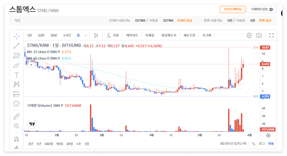Open timezone menu 00:59:57 (UTC+9)
Screen dimensions: 287x156
[233, 144]
